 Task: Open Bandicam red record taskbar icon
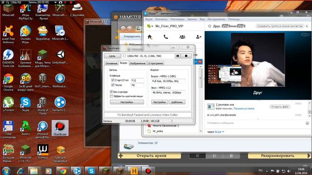pos(148,171)
